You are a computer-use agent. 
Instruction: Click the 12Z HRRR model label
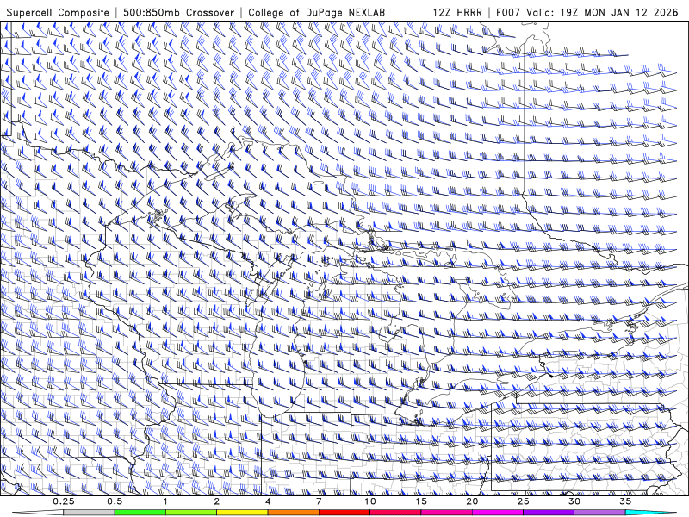tap(457, 13)
